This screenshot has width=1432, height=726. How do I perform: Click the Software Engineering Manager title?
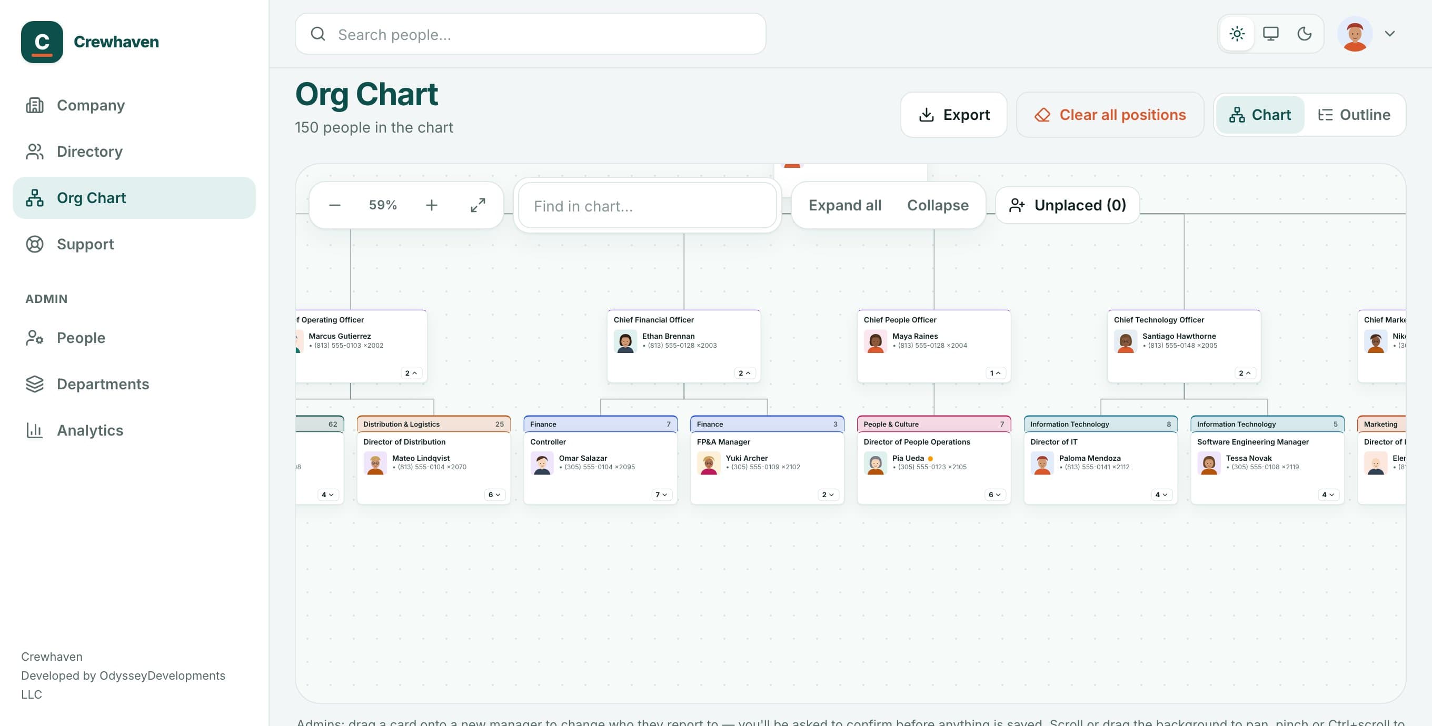click(1252, 441)
